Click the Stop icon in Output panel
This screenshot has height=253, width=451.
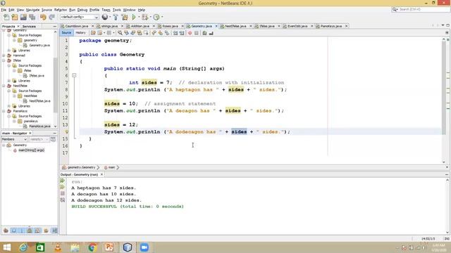coord(63,193)
